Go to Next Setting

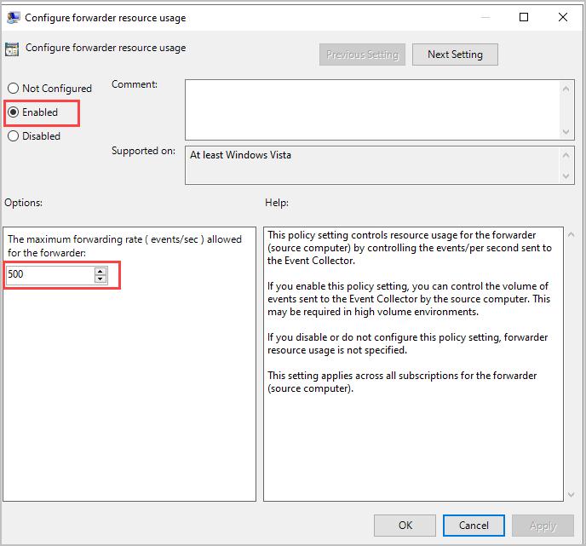(455, 55)
